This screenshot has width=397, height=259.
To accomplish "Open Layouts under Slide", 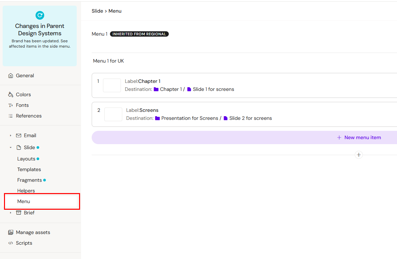I will tap(26, 159).
